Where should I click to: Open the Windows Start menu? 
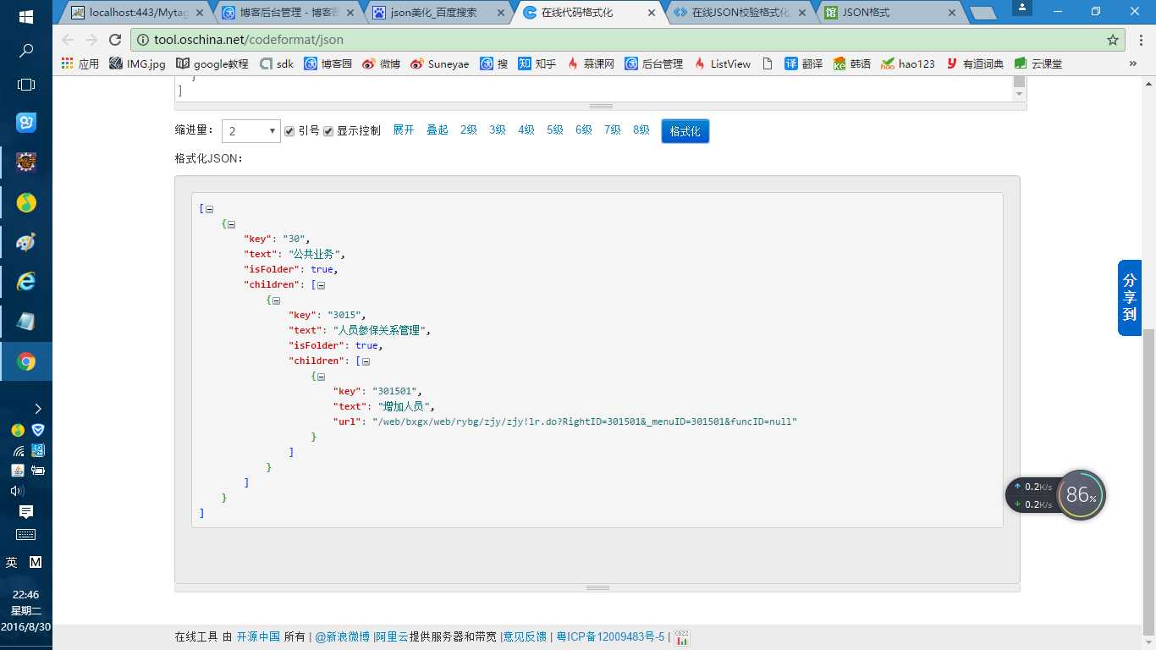(26, 16)
